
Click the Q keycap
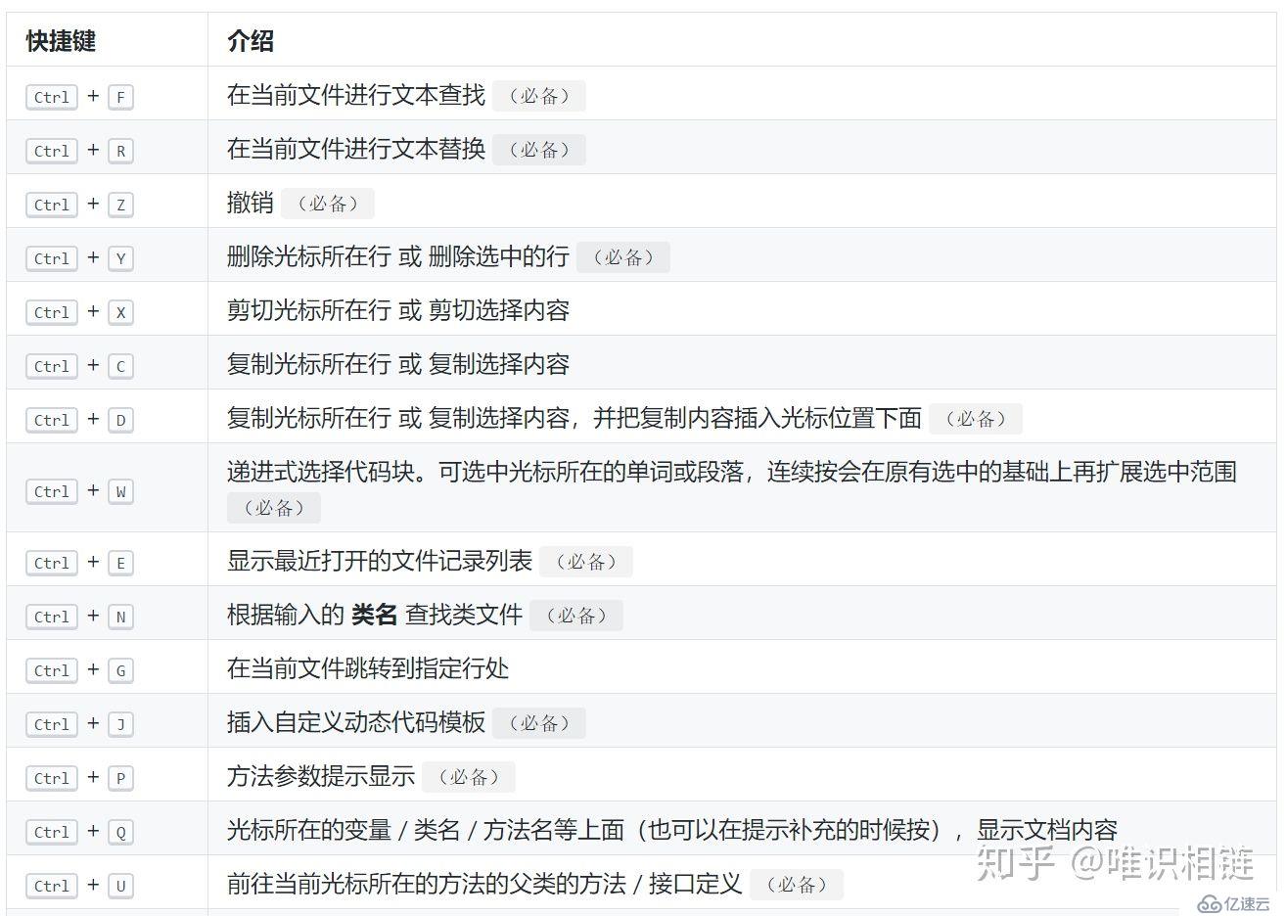tap(120, 832)
